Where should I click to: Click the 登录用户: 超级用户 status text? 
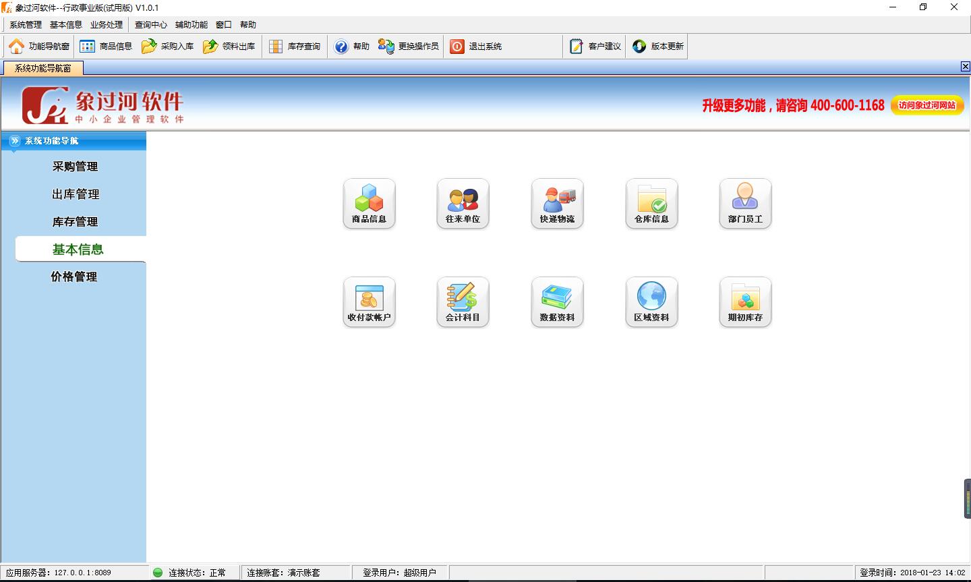(399, 573)
